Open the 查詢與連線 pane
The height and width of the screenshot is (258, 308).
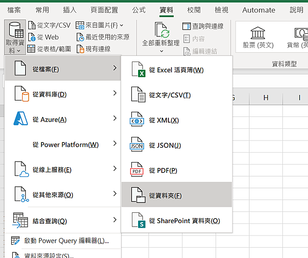[203, 26]
